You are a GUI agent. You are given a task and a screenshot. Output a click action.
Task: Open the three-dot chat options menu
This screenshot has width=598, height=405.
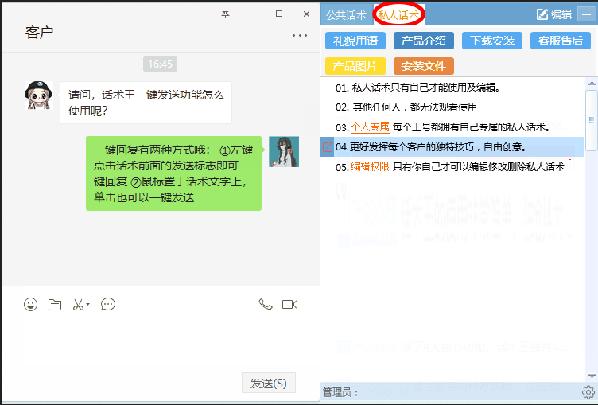point(299,35)
